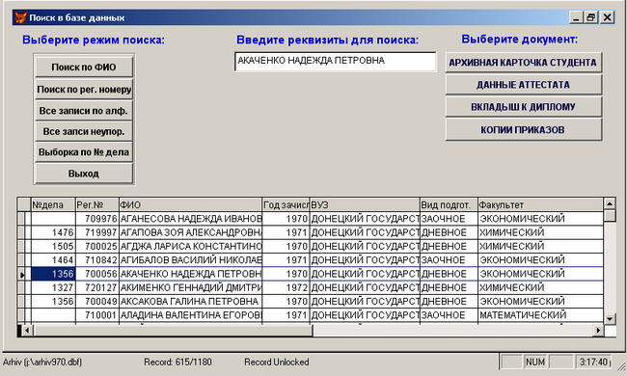Viewport: 627px width, 376px height.
Task: Open ДАННЫЕ АТТЕСТАТА document
Action: pyautogui.click(x=524, y=85)
